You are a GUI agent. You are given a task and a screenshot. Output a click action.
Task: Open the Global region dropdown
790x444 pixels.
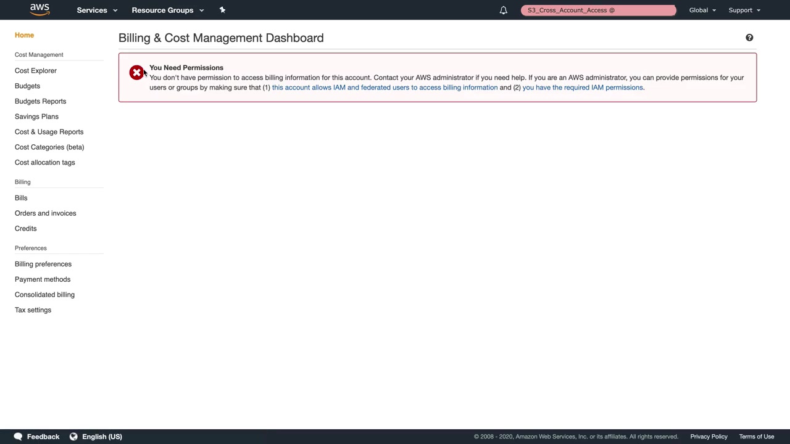pos(702,10)
